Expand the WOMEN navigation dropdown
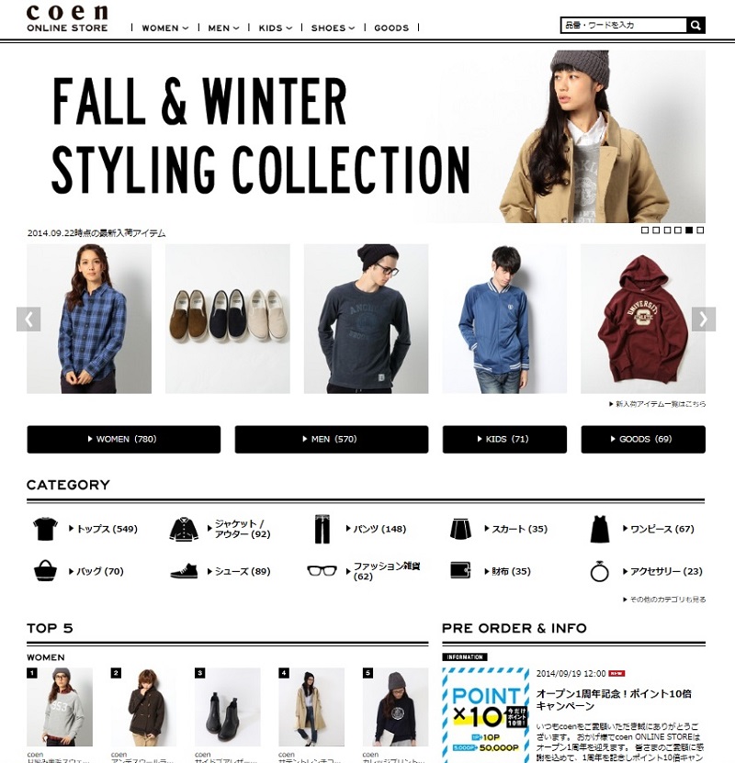This screenshot has width=735, height=763. 165,28
